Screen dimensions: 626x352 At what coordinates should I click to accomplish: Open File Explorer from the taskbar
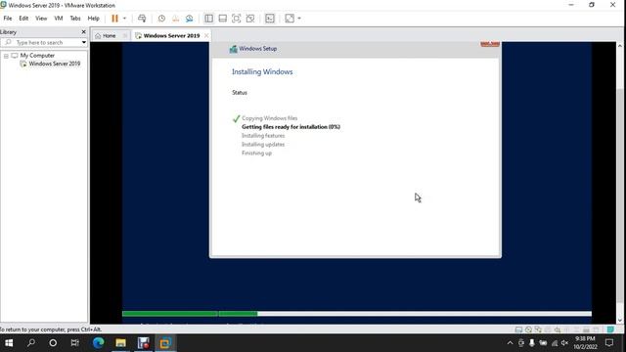point(121,343)
